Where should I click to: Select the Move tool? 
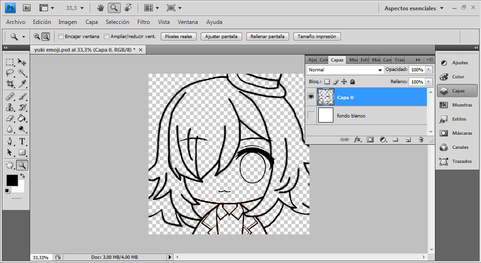(22, 62)
